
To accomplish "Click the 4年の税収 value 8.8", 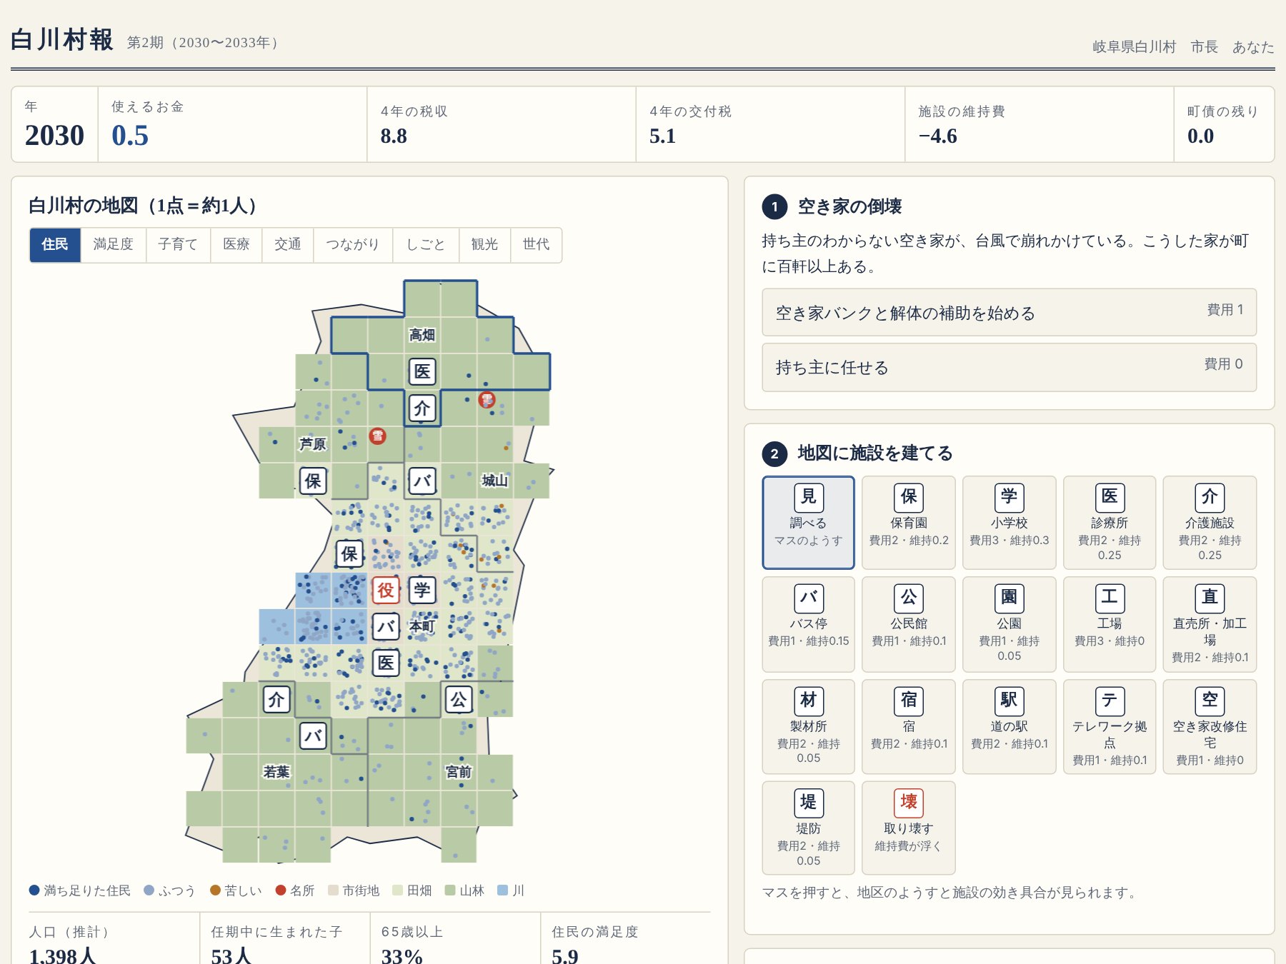I will pyautogui.click(x=394, y=136).
